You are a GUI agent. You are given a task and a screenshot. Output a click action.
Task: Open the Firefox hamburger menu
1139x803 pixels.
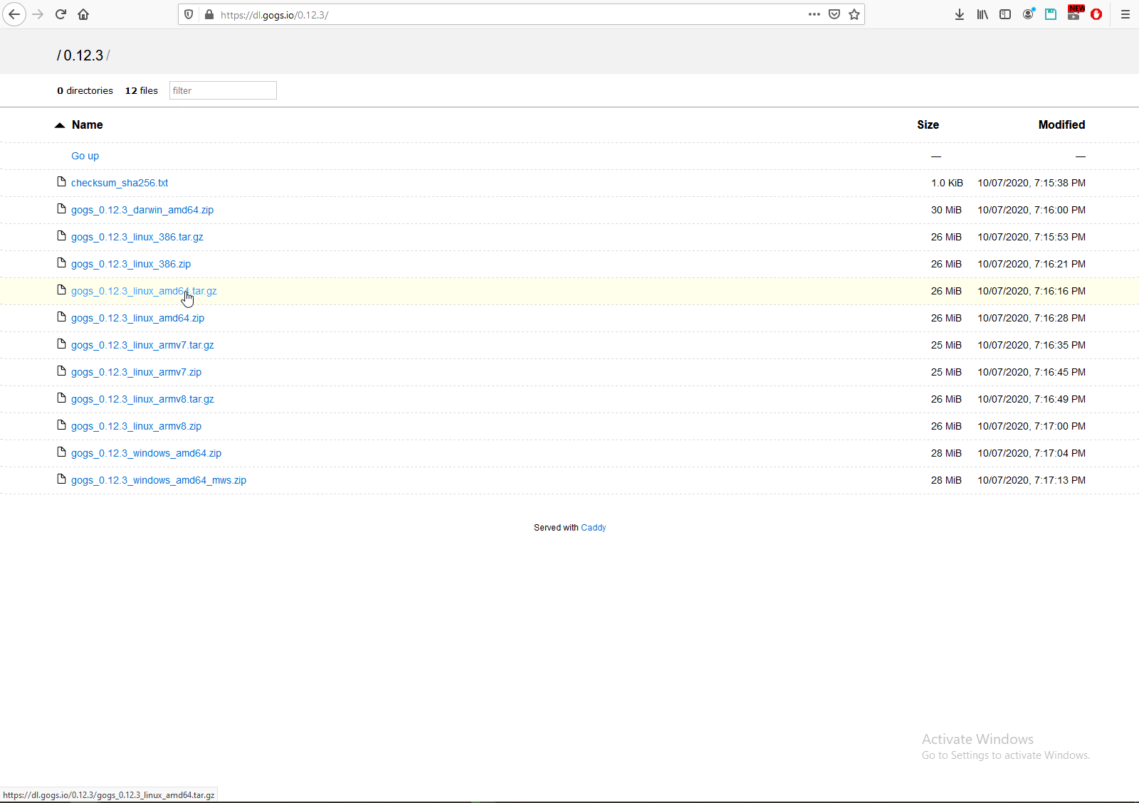click(1125, 14)
